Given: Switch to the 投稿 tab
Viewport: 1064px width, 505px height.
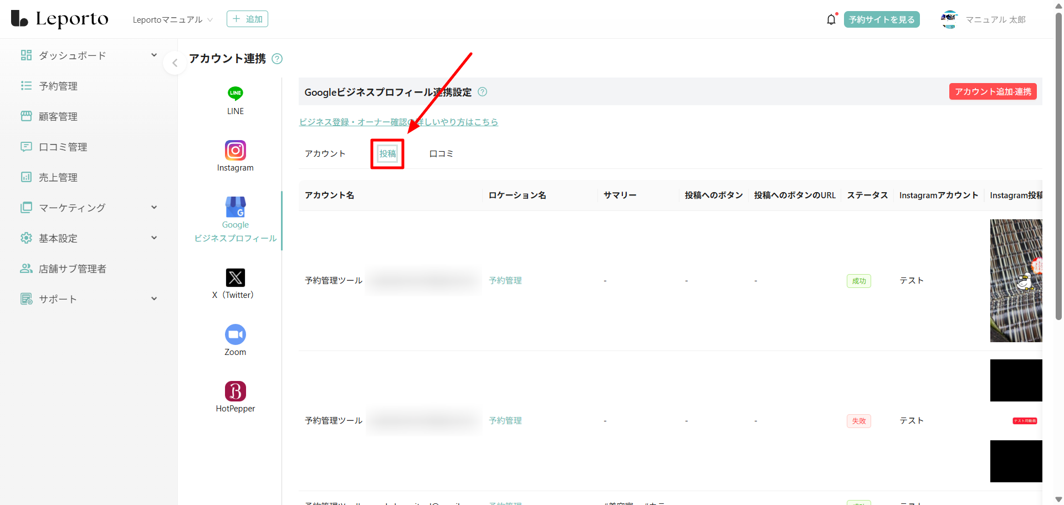Looking at the screenshot, I should (x=387, y=154).
